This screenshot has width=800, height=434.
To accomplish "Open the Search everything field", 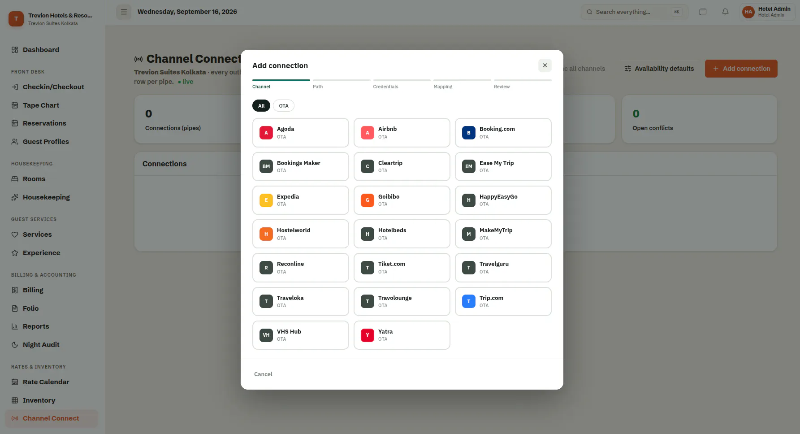I will pos(634,12).
